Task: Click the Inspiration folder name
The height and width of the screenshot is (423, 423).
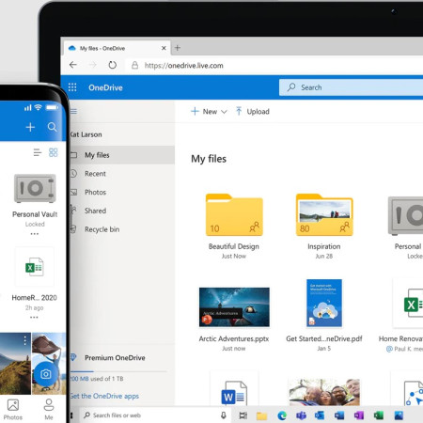Action: 324,246
